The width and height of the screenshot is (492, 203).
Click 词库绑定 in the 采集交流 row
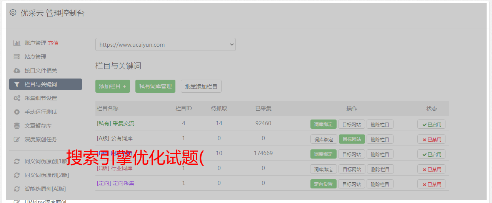point(324,124)
